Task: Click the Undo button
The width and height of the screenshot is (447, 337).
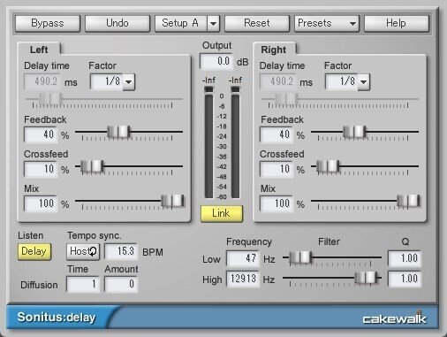Action: coord(117,23)
